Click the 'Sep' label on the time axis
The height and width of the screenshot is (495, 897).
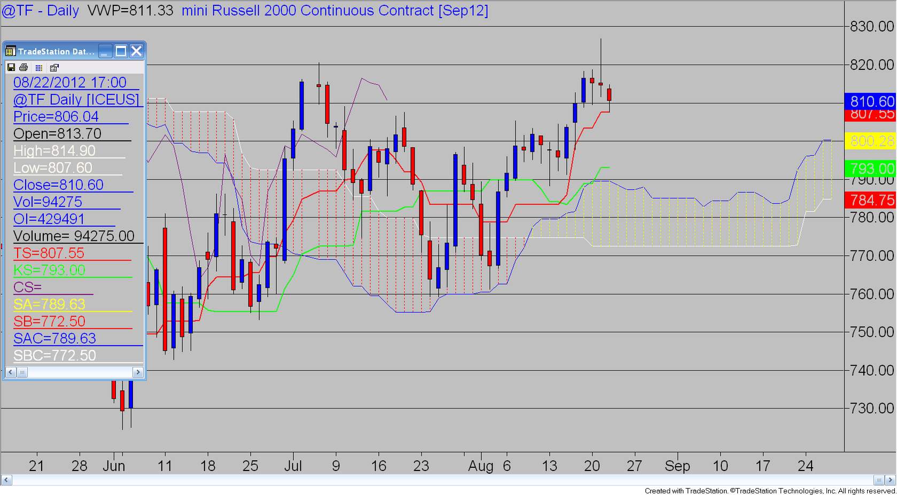677,466
